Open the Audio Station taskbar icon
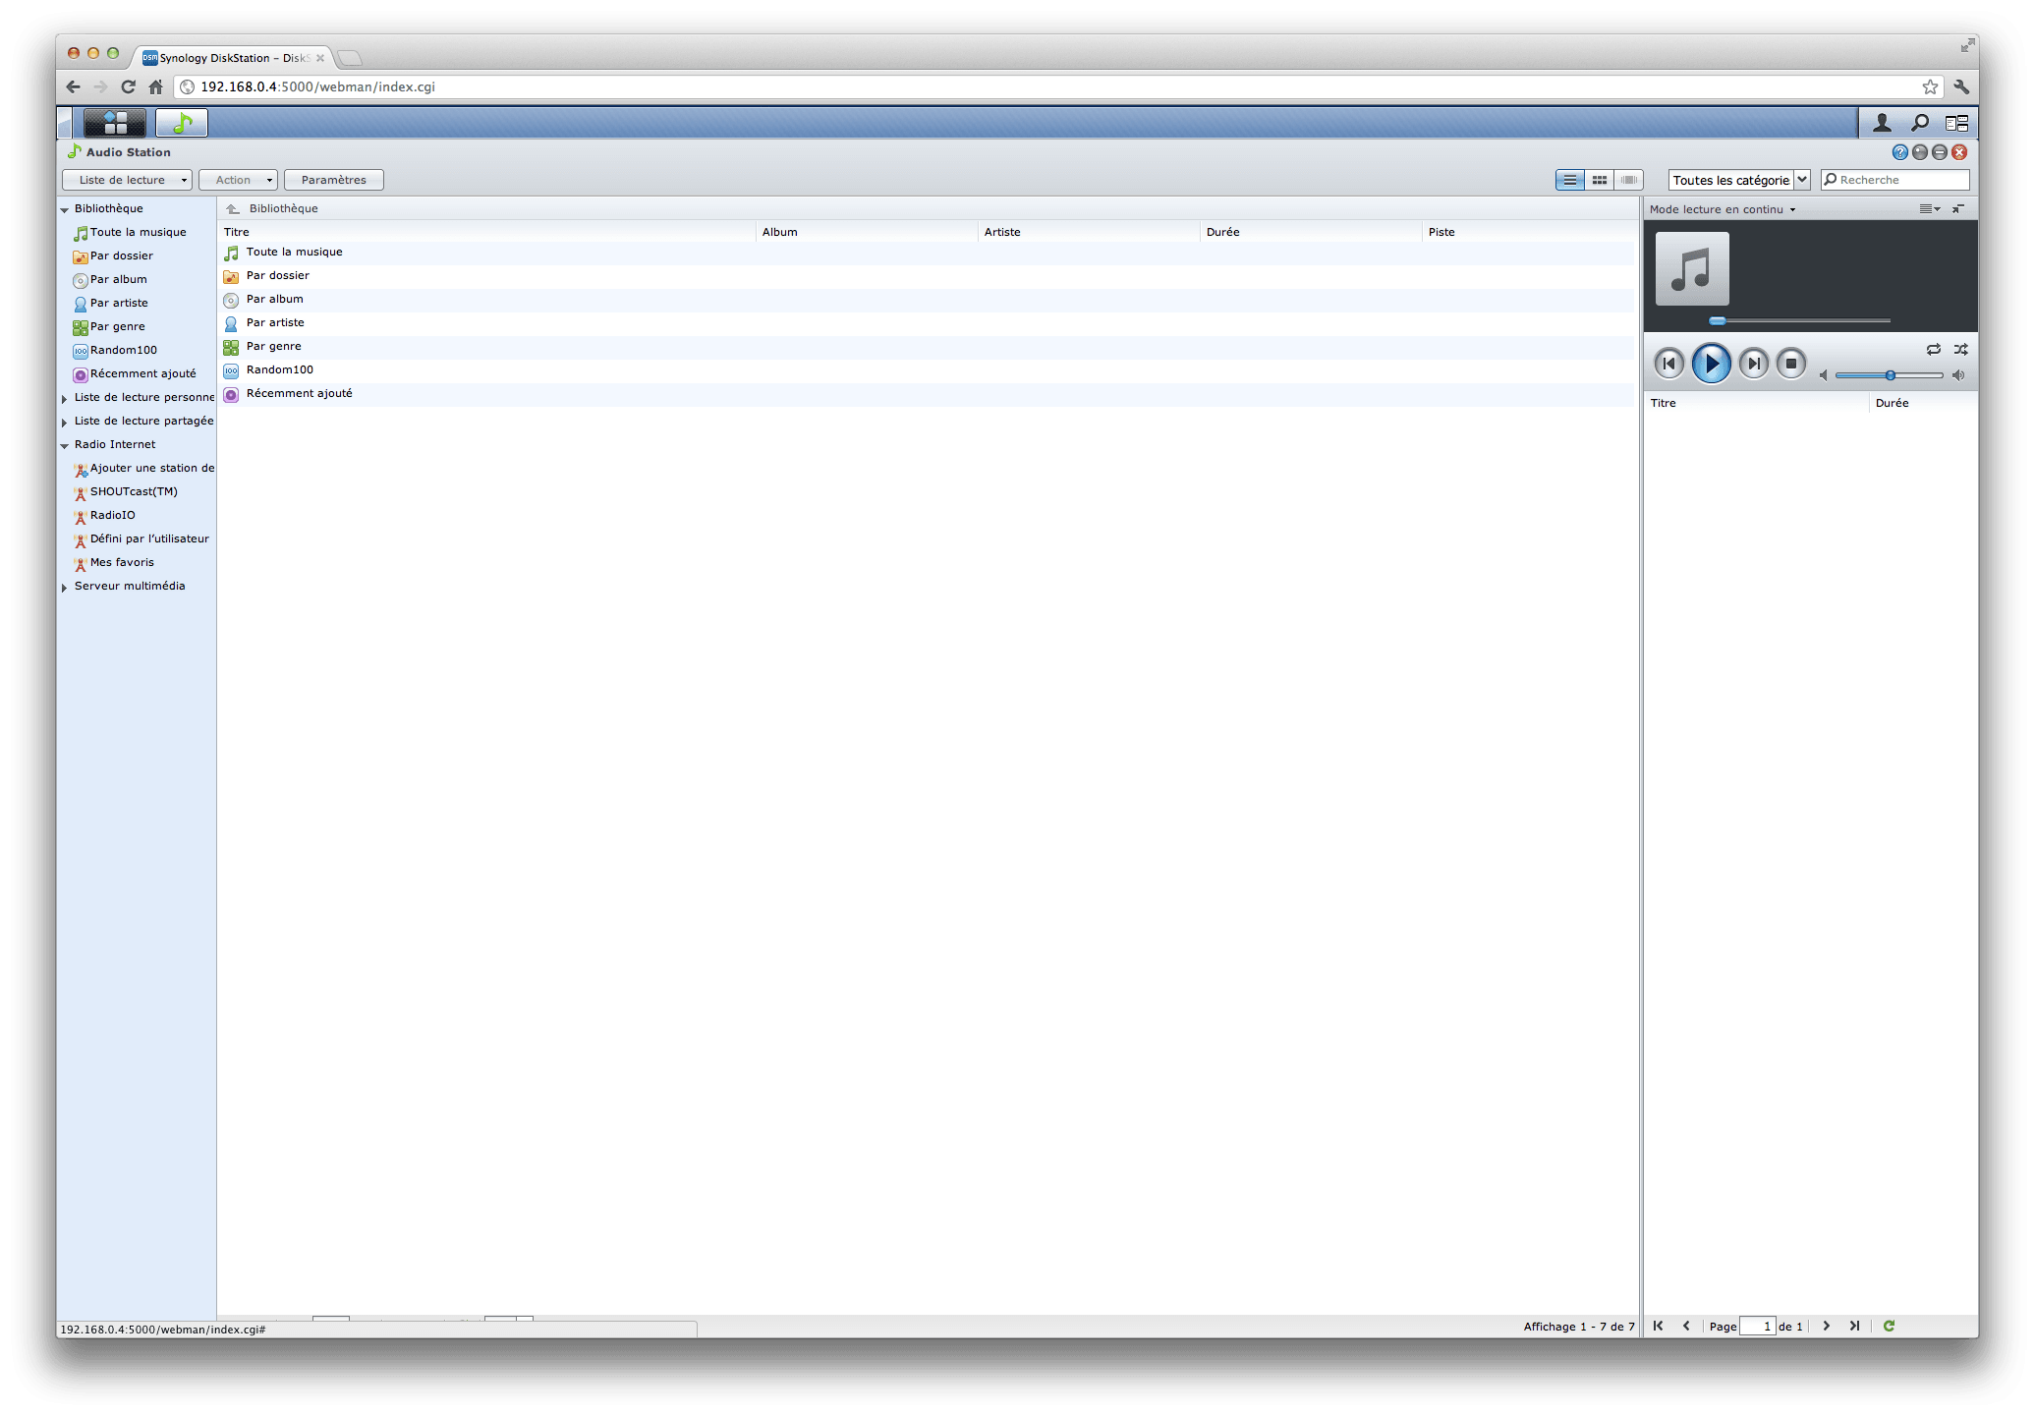2035x1416 pixels. (182, 123)
